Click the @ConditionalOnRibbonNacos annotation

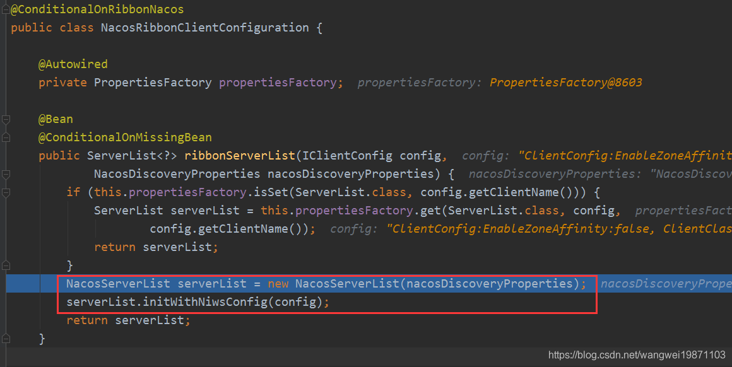[97, 9]
